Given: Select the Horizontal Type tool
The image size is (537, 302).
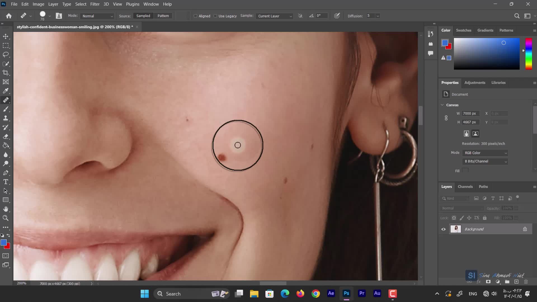Looking at the screenshot, I should [6, 182].
